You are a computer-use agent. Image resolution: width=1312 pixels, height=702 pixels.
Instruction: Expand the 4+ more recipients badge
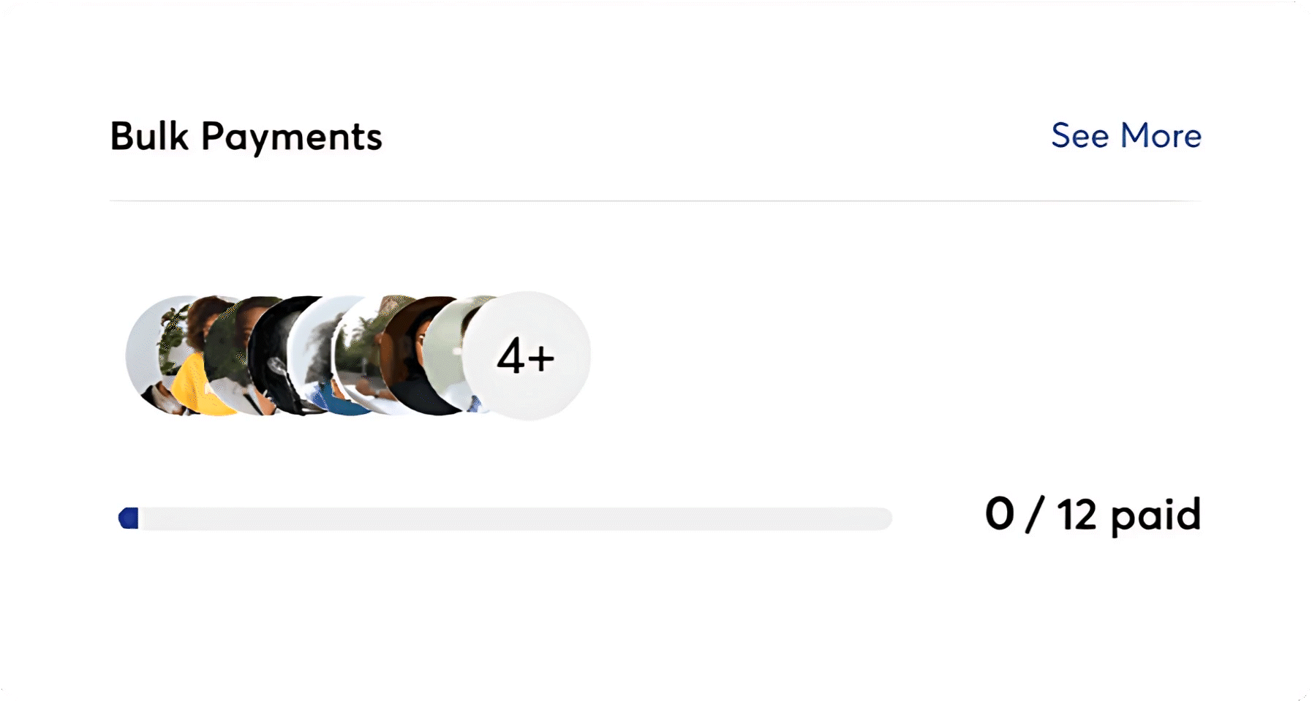tap(527, 356)
